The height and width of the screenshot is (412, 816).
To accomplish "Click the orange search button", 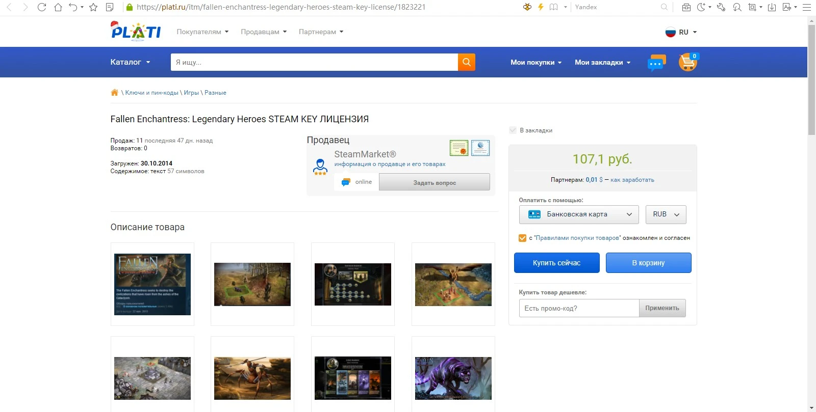I will [x=467, y=62].
